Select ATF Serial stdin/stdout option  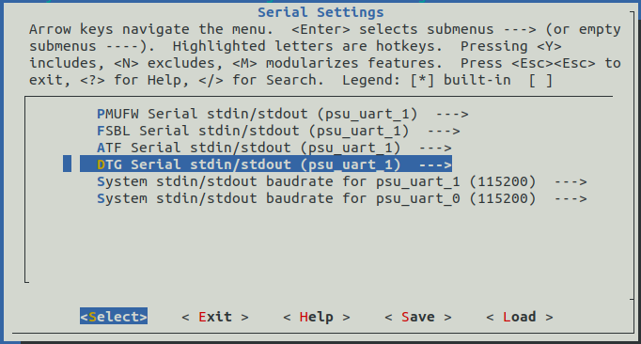coord(274,148)
